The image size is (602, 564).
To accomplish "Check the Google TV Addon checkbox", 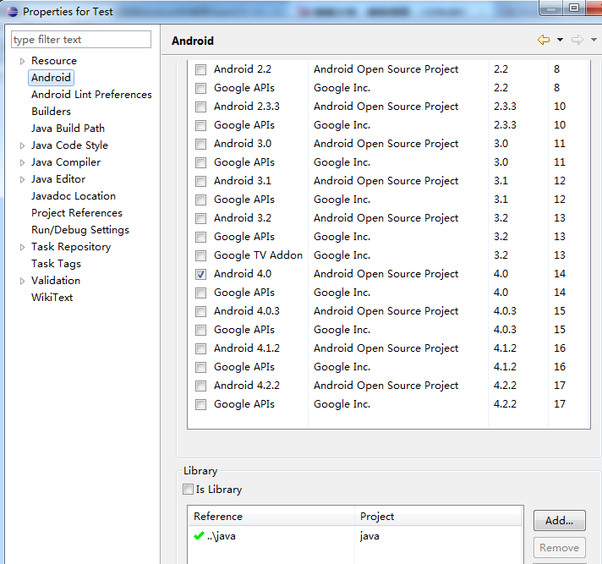I will (x=200, y=255).
